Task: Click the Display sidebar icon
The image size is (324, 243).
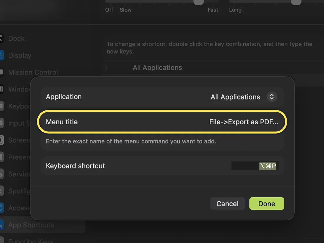Action: 1,55
